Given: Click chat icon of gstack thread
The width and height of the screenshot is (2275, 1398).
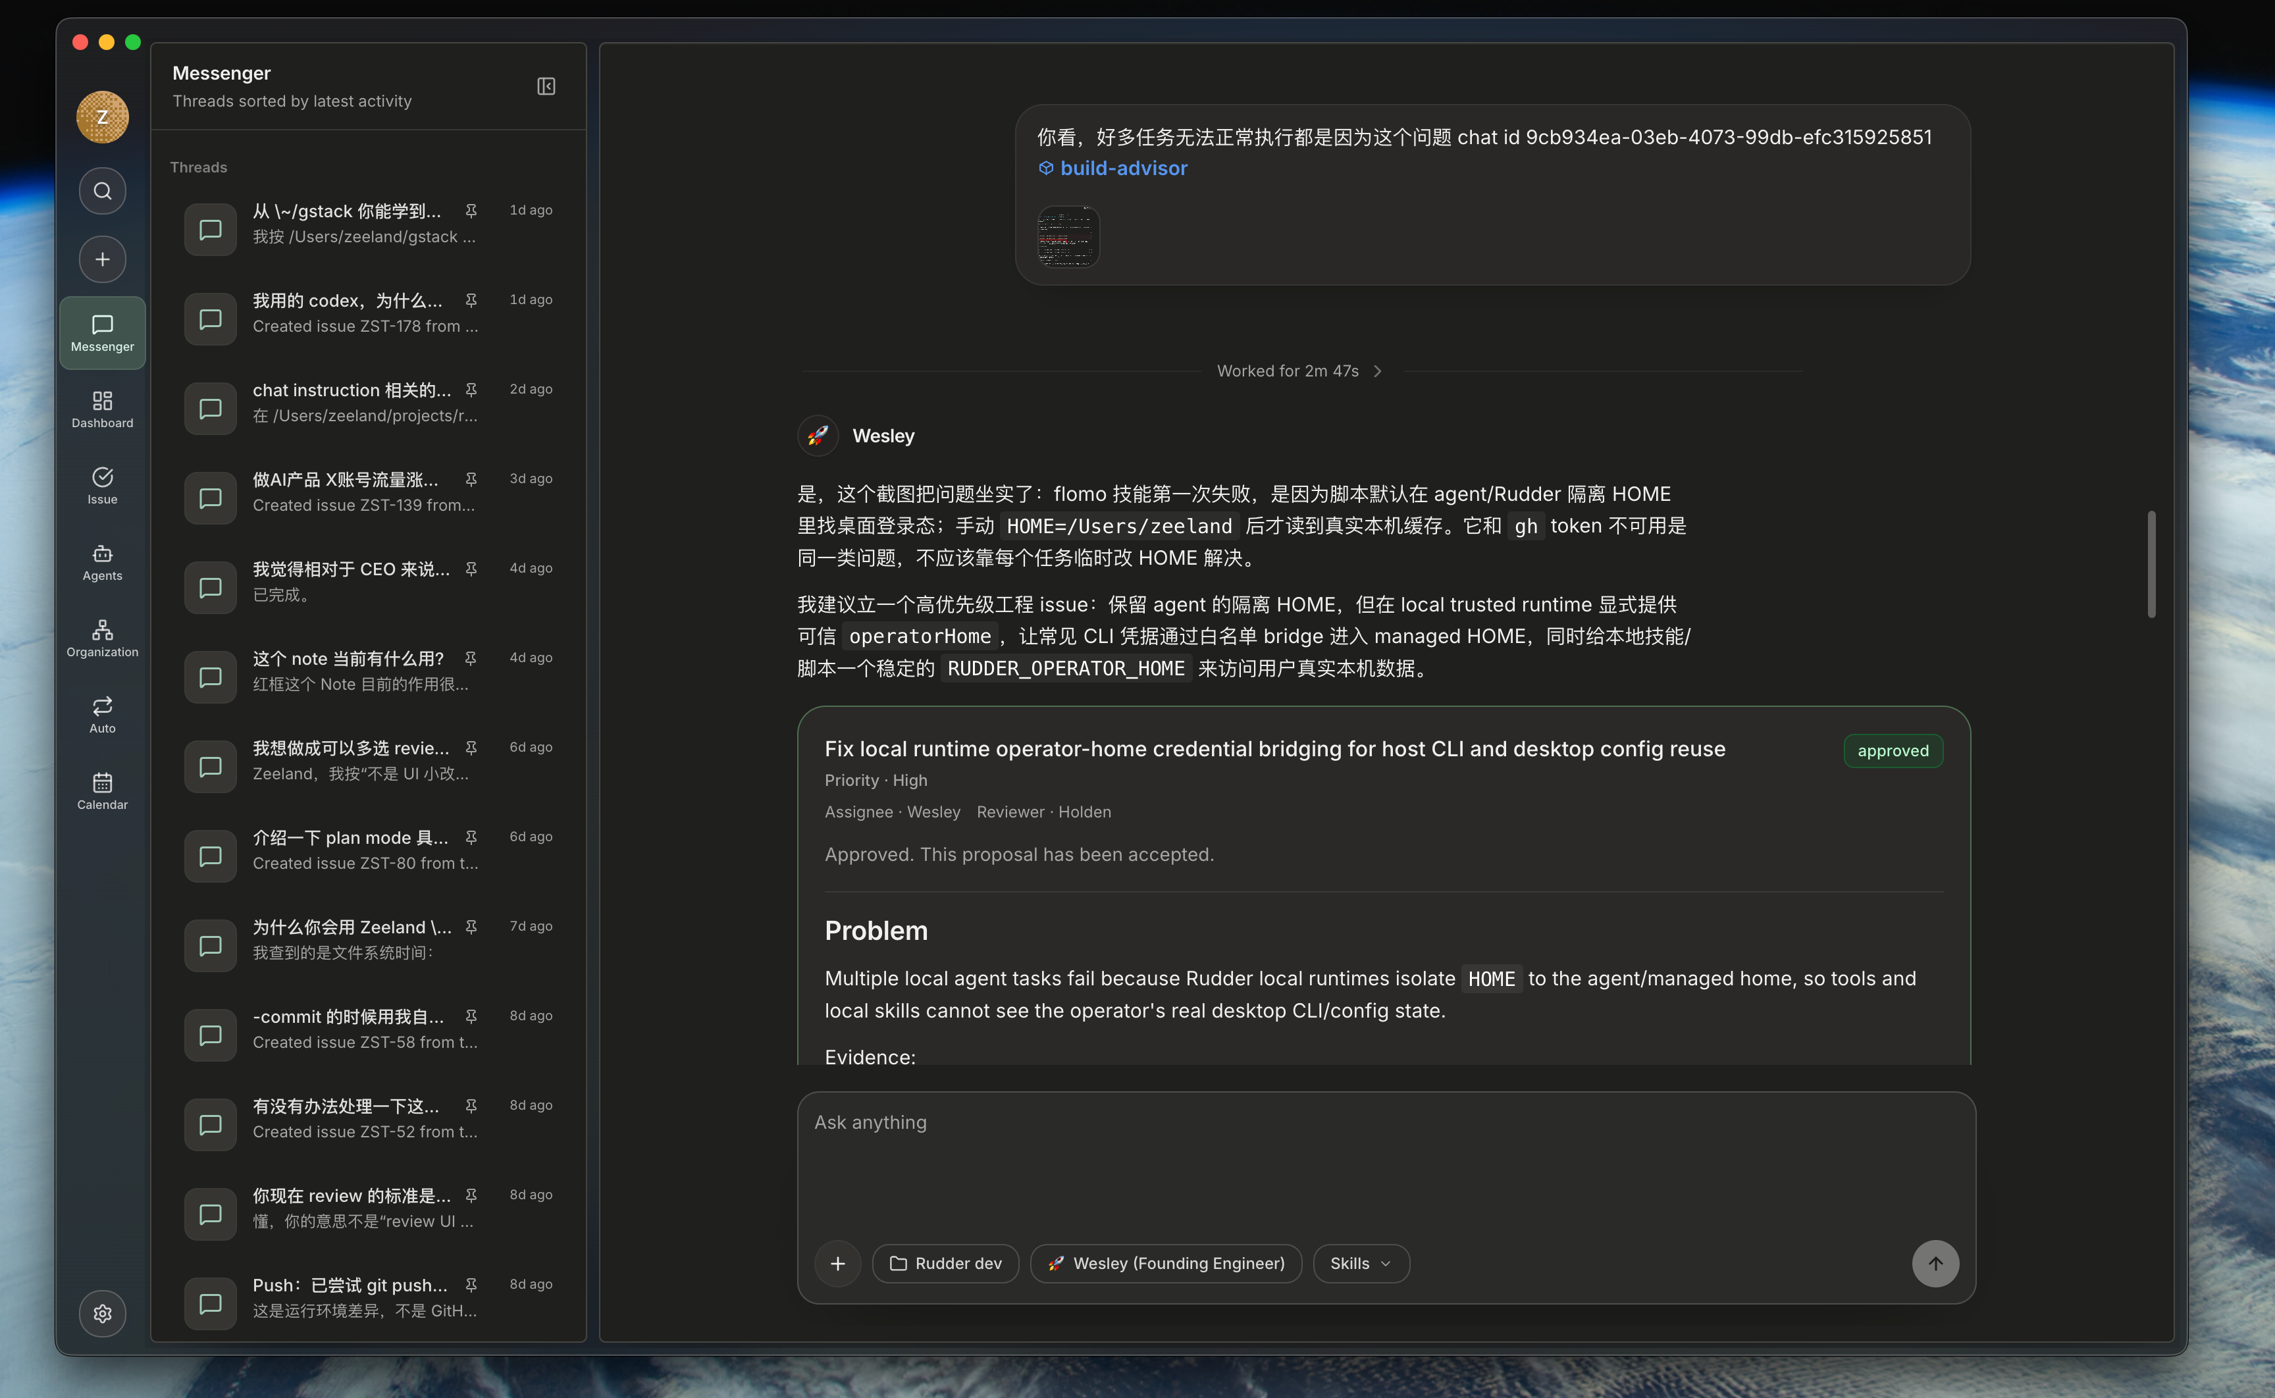Looking at the screenshot, I should point(211,229).
